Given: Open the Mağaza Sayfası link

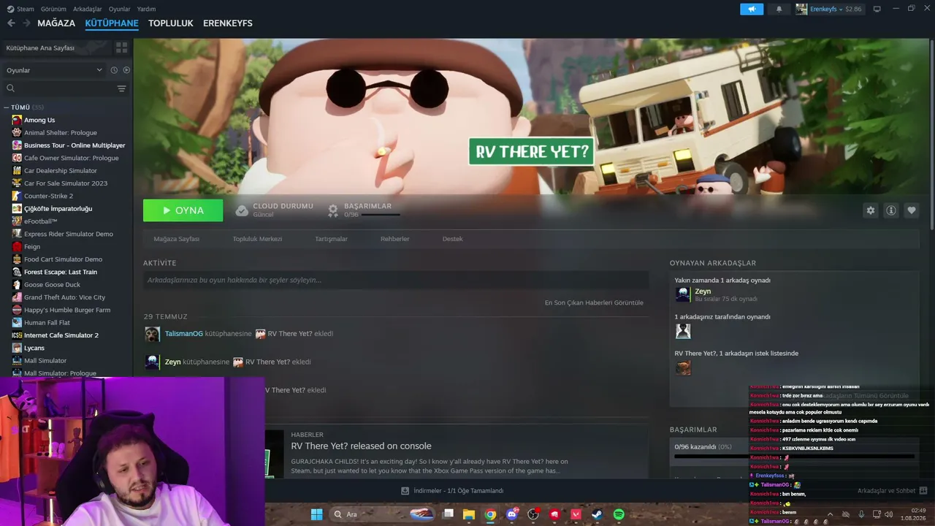Looking at the screenshot, I should 176,239.
